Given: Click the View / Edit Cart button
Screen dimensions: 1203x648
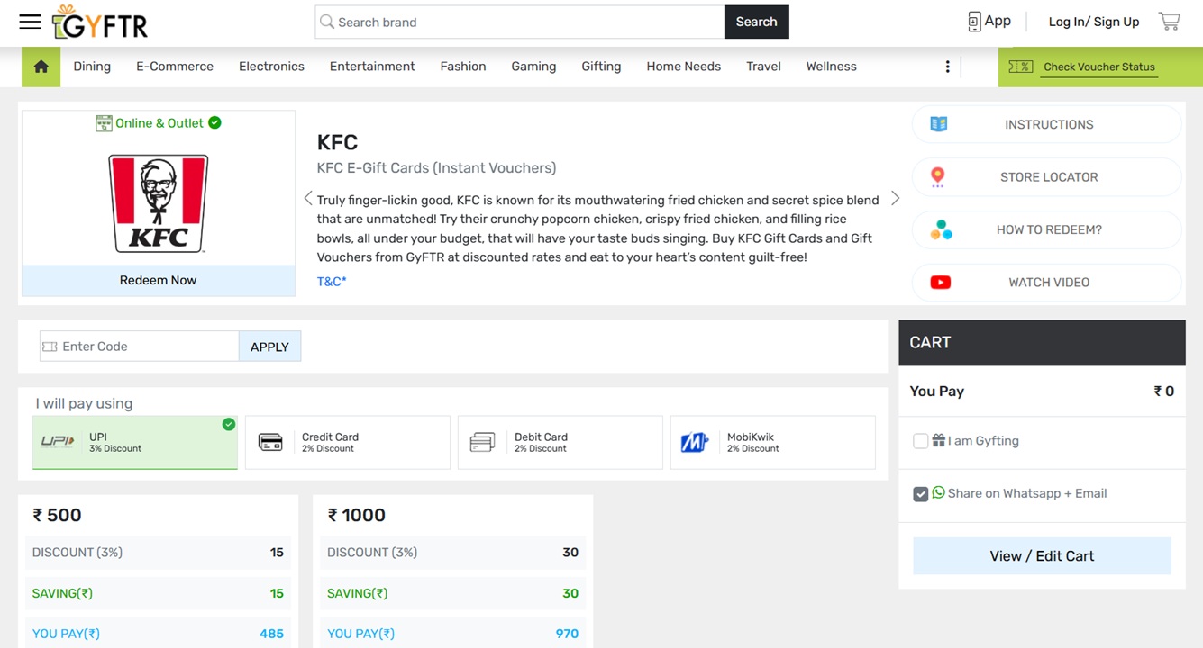Looking at the screenshot, I should click(1043, 556).
